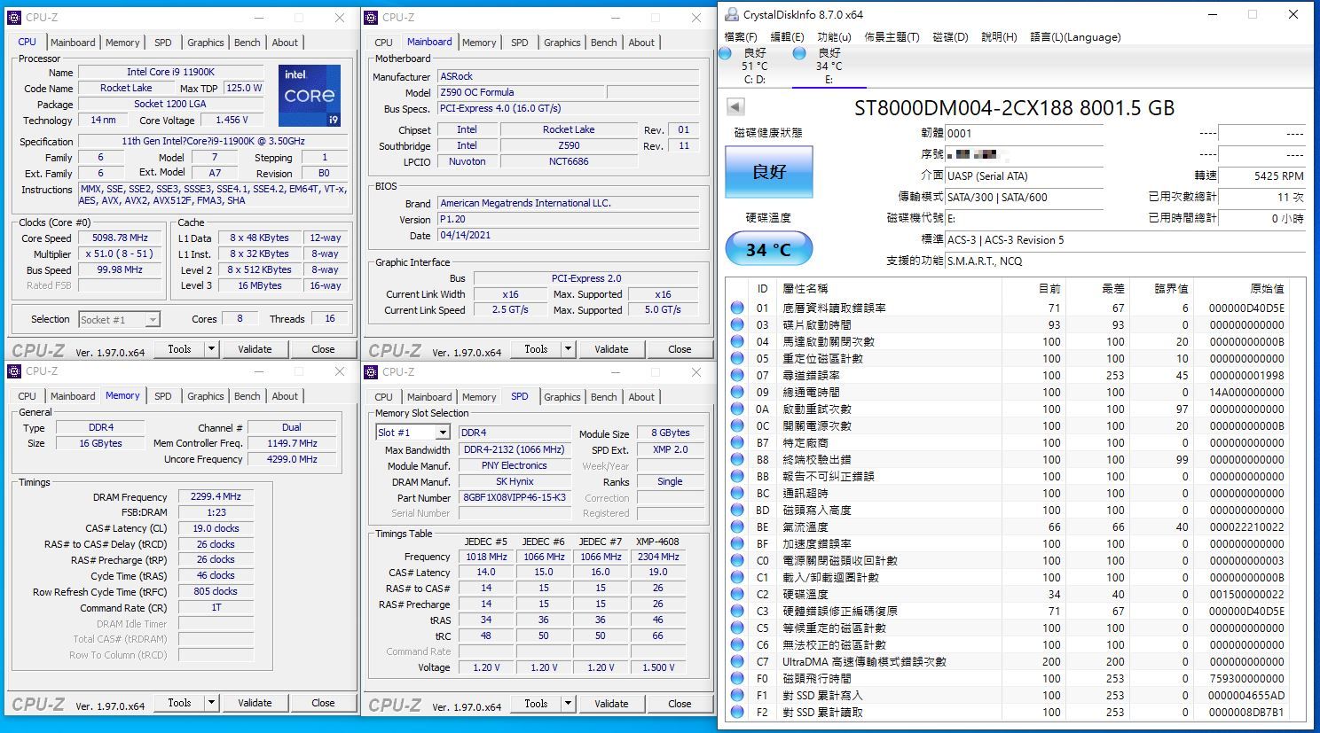The image size is (1320, 733).
Task: Click the status orb for SMART attribute 09
Action: pos(737,392)
